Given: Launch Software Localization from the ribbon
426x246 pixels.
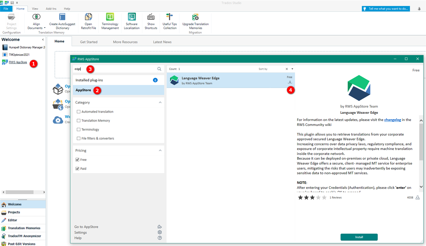Looking at the screenshot, I should [x=132, y=21].
